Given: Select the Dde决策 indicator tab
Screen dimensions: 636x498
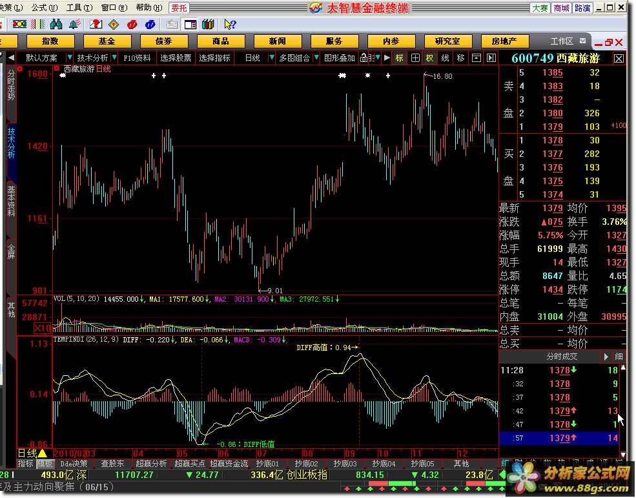Looking at the screenshot, I should click(x=74, y=464).
